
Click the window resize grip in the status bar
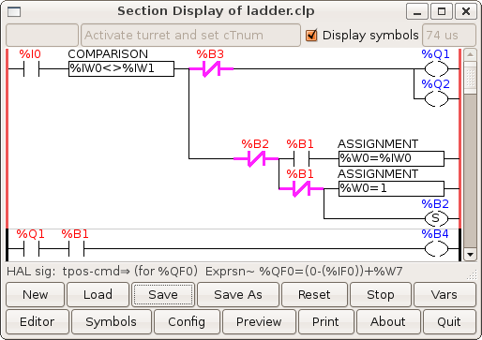(x=472, y=274)
